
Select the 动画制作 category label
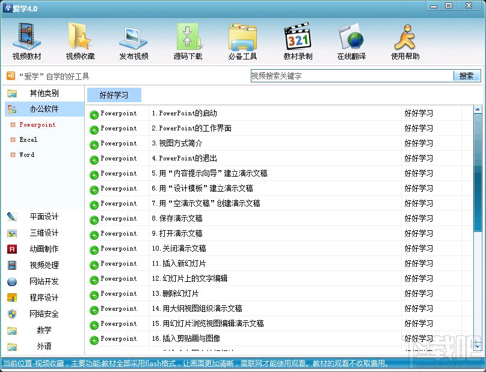point(44,249)
